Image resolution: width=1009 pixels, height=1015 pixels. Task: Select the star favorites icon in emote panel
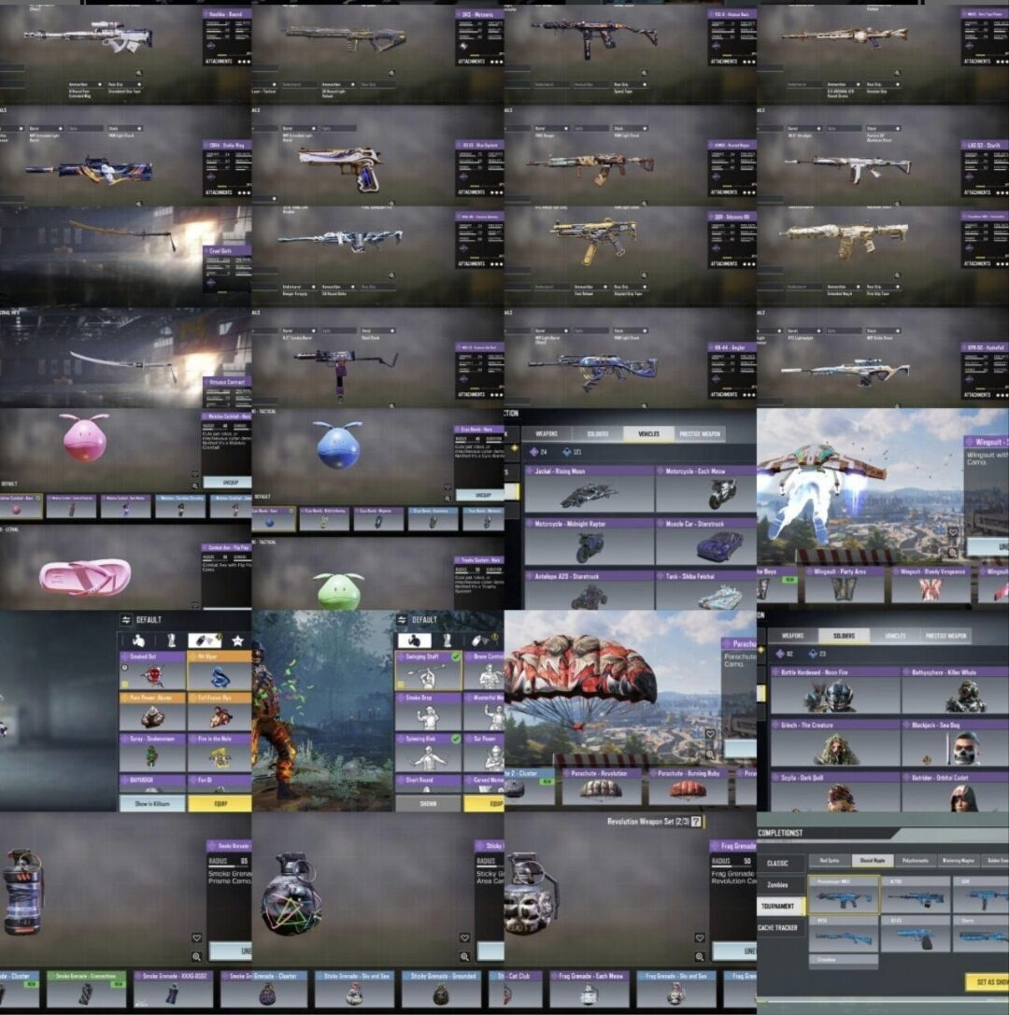237,641
